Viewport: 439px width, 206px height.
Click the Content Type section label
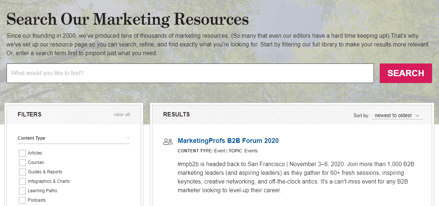click(31, 138)
